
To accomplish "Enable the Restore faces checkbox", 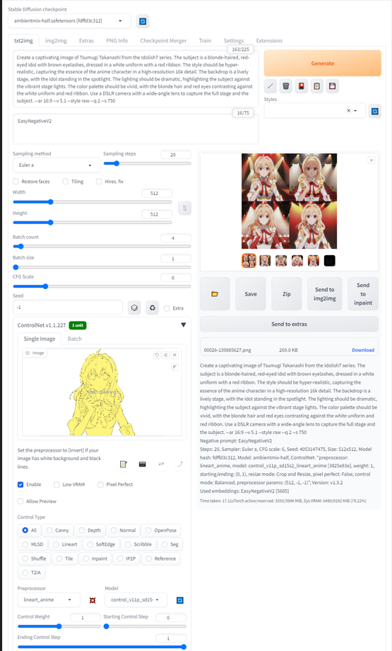I will [16, 182].
